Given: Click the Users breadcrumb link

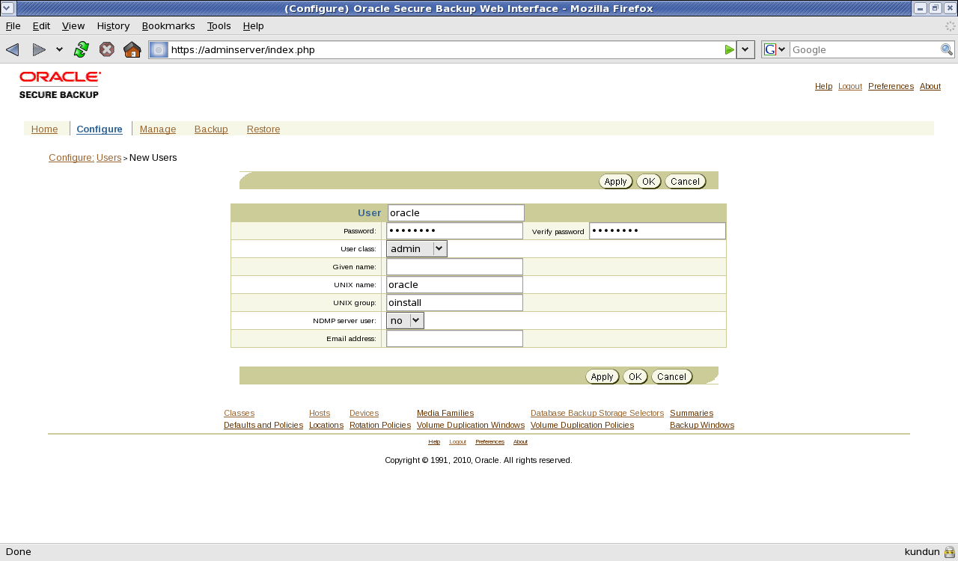Looking at the screenshot, I should pyautogui.click(x=109, y=158).
